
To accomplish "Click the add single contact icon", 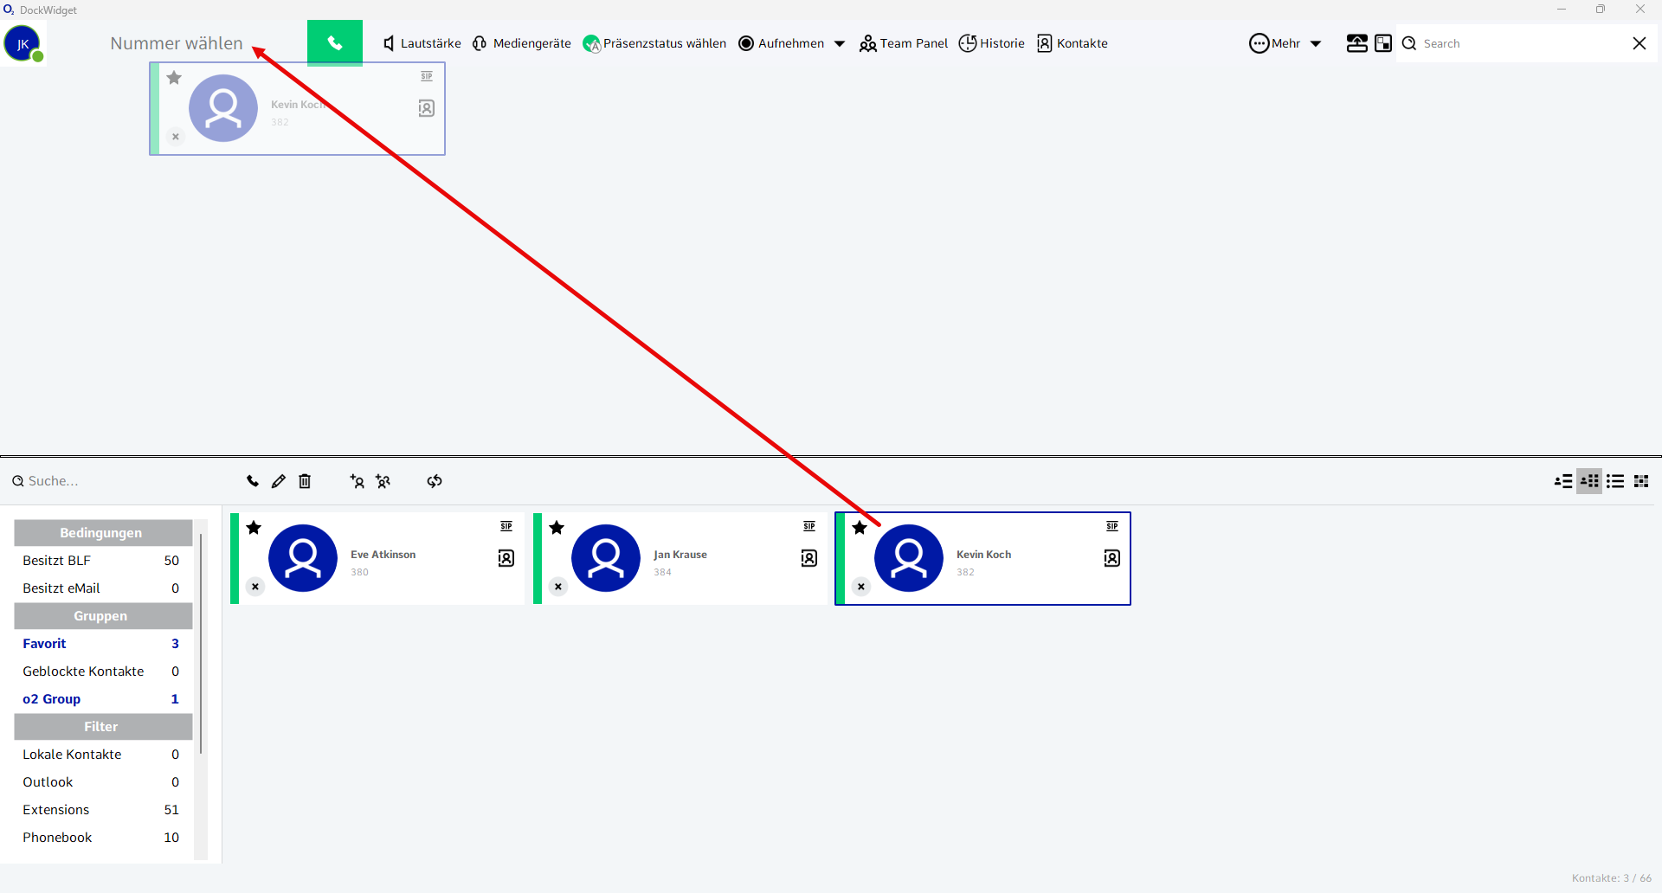I will click(357, 481).
